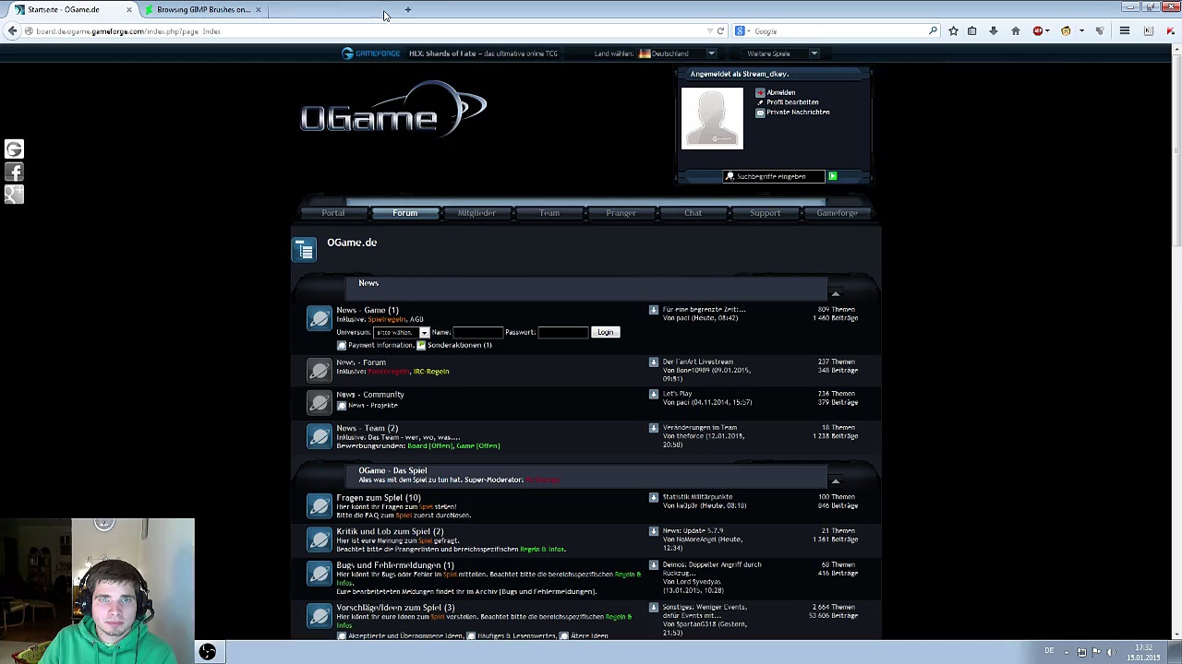
Task: Collapse the News category section
Action: point(835,294)
